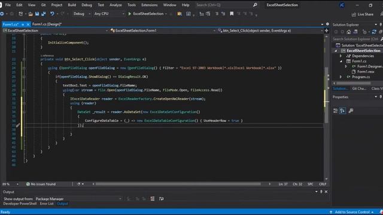383x215 pixels.
Task: Collapse the ExcelSheetSelection project node
Action: click(x=336, y=51)
